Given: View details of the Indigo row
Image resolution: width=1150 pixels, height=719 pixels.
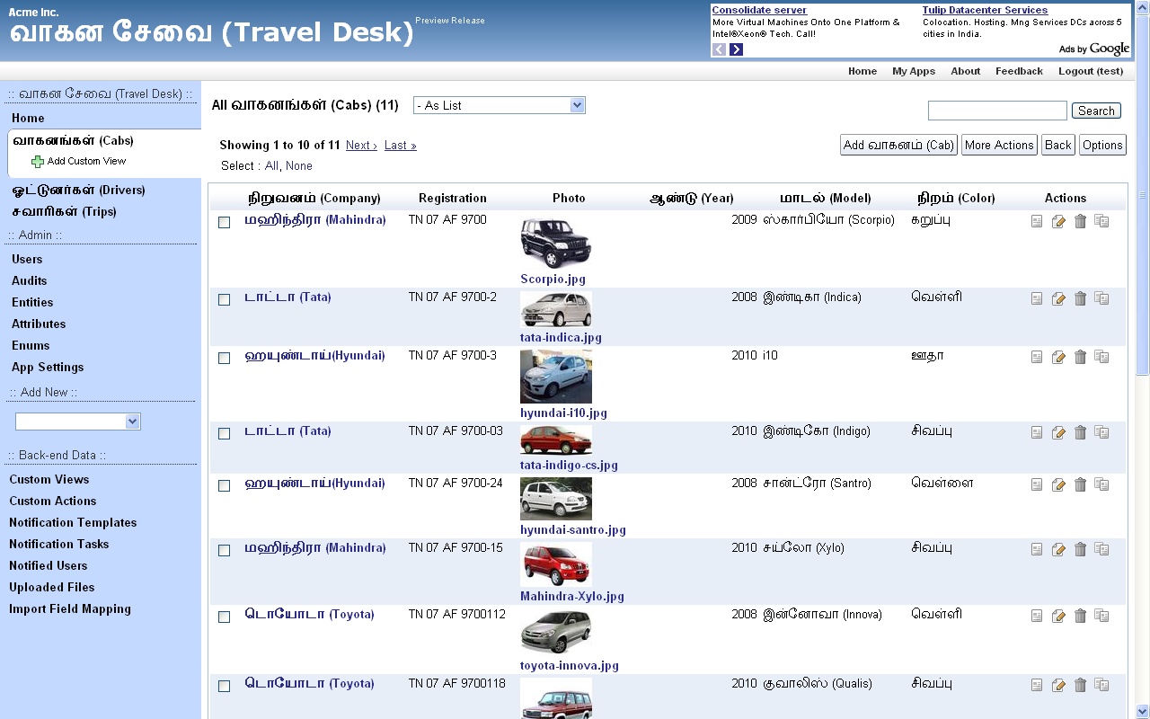Looking at the screenshot, I should coord(1037,432).
